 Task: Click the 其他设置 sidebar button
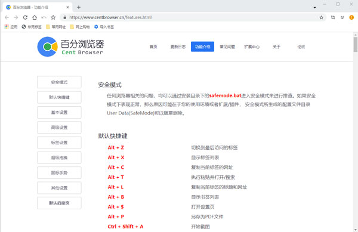[59, 188]
